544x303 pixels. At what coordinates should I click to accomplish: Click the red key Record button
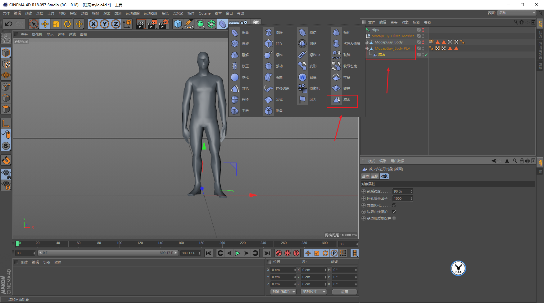[x=279, y=253]
